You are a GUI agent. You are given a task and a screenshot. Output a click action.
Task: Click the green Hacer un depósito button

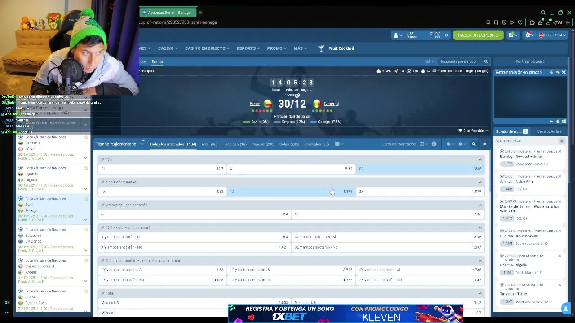(478, 35)
